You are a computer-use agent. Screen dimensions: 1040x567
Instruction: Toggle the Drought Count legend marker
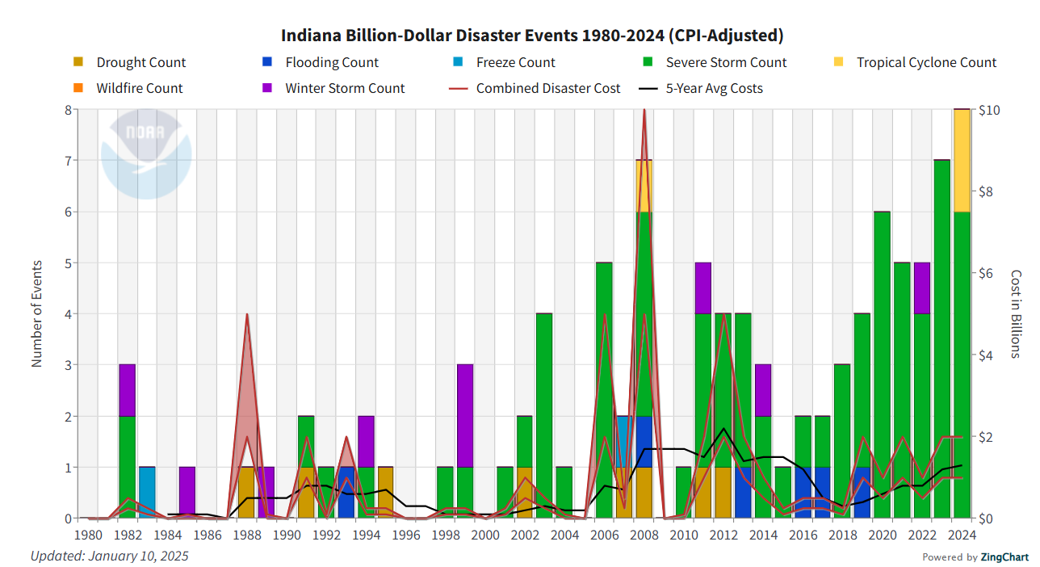[78, 62]
